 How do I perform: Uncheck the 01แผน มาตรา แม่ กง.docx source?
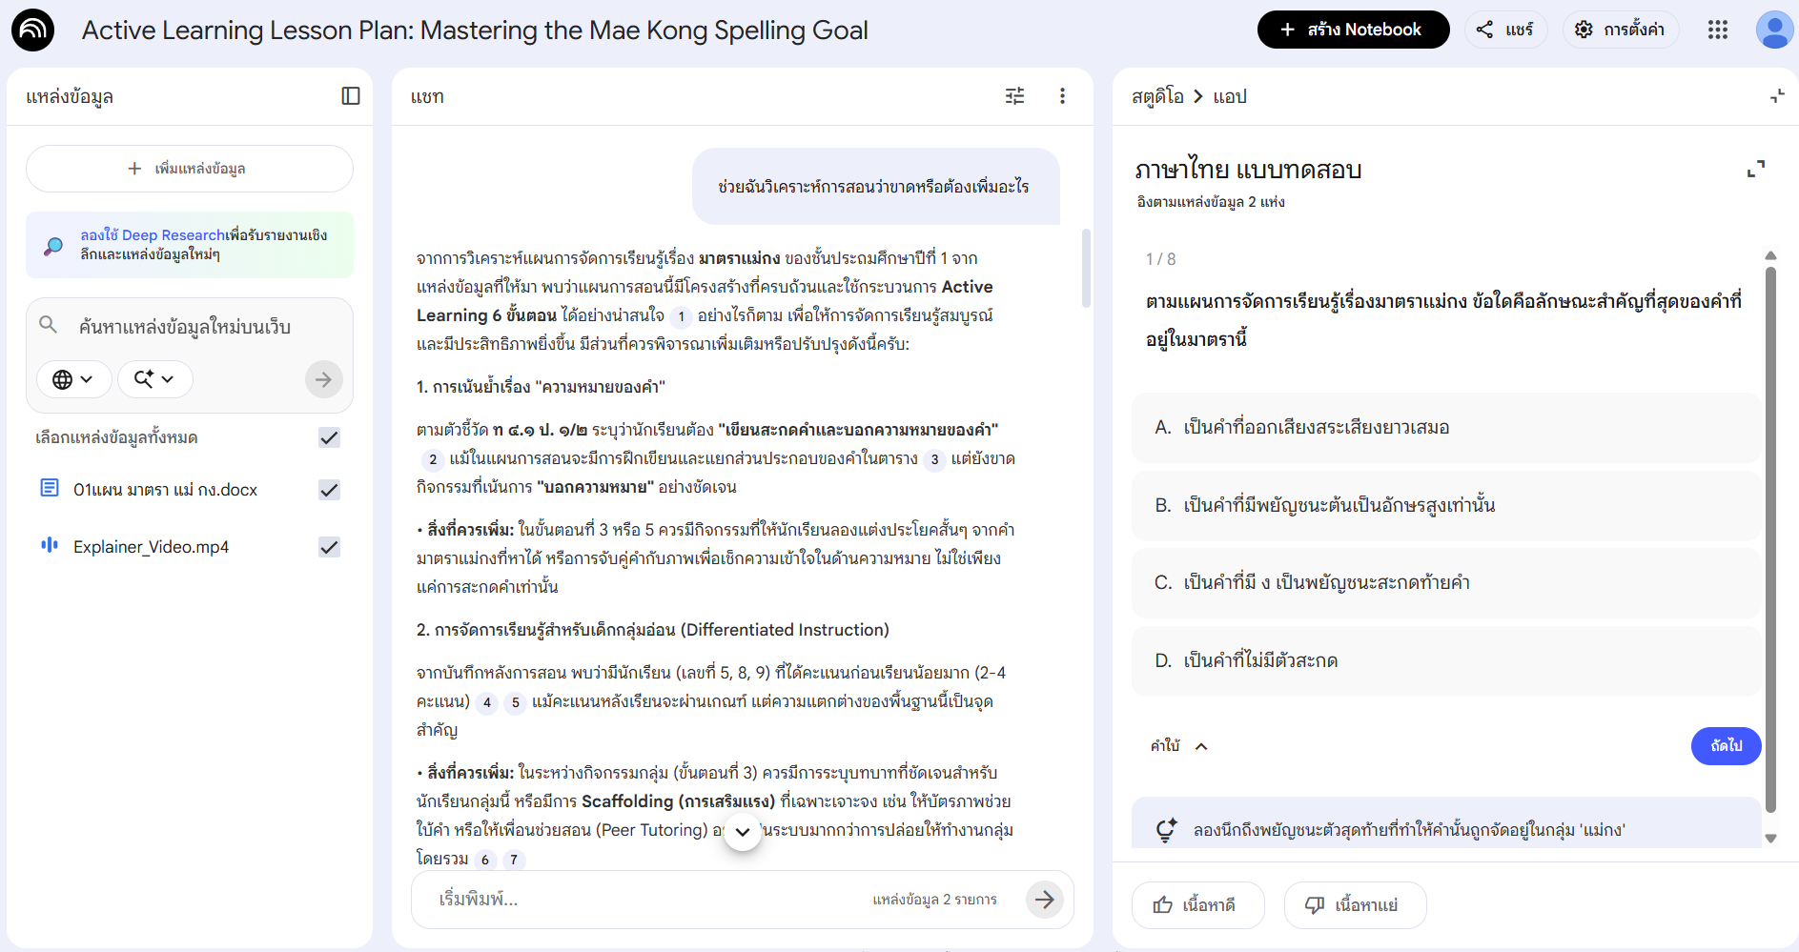[329, 490]
